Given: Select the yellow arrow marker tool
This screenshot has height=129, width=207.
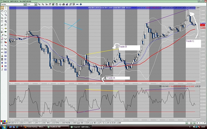Looking at the screenshot, I should tap(6, 28).
